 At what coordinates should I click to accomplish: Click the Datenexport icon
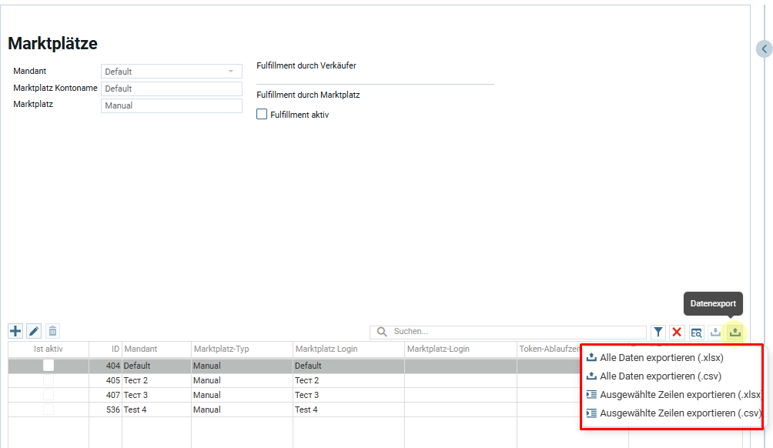[735, 332]
